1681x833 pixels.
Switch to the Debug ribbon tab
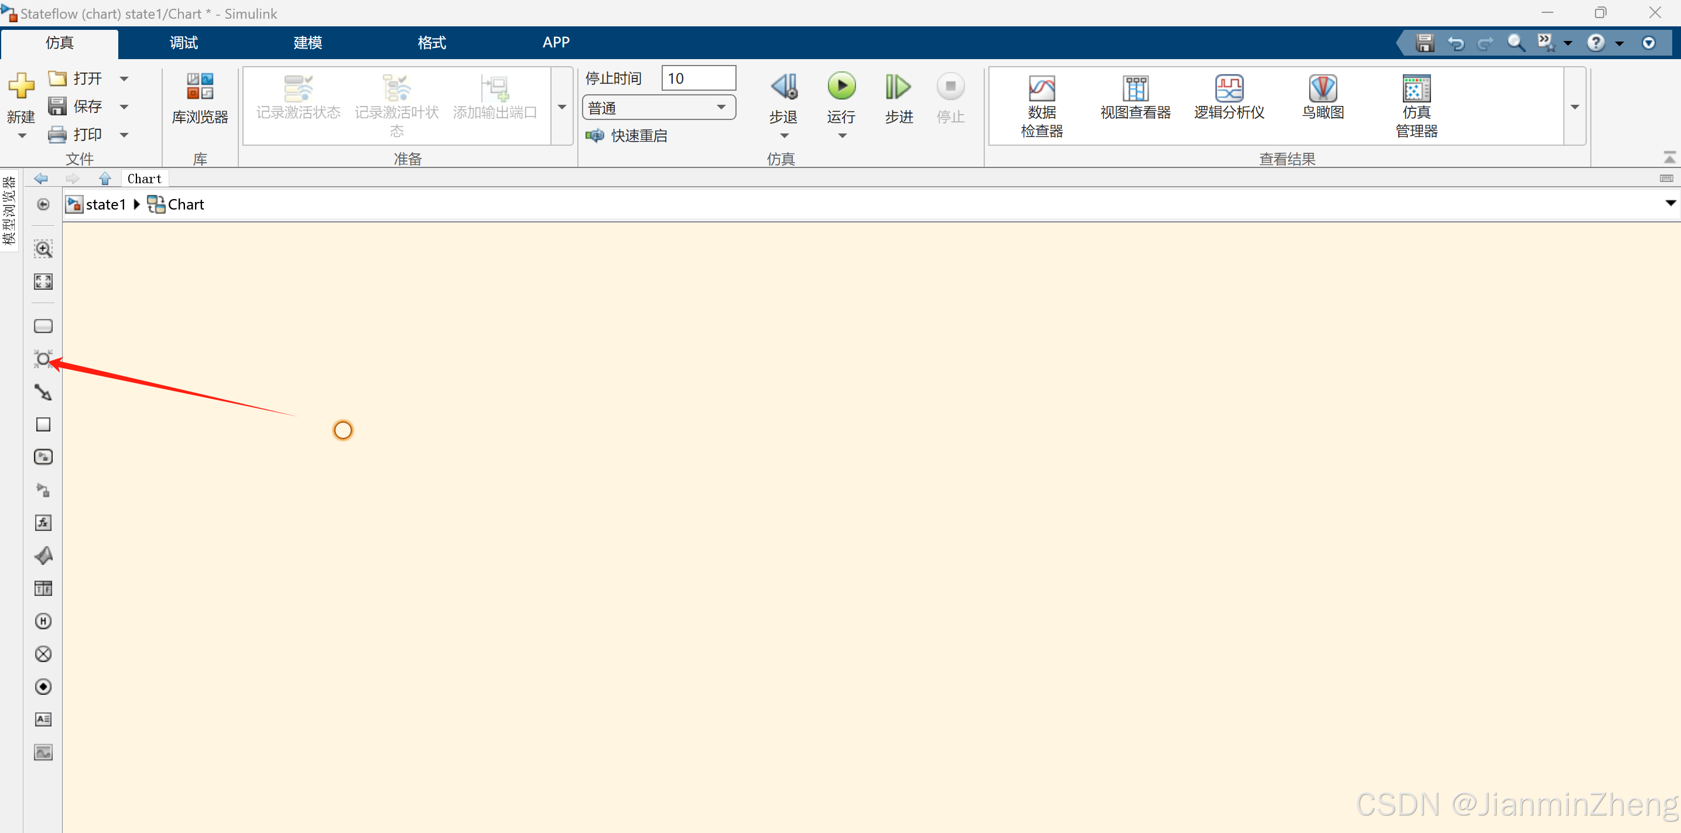(x=183, y=43)
